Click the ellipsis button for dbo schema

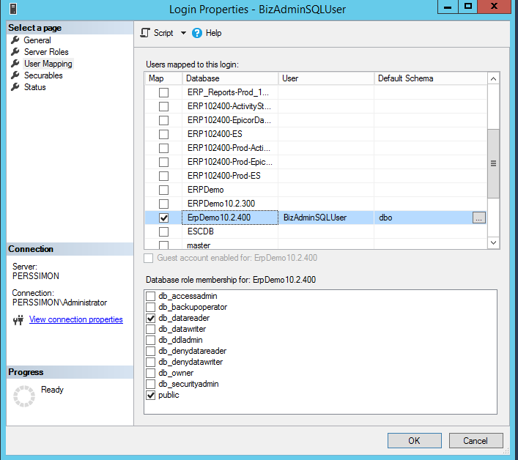pyautogui.click(x=479, y=218)
